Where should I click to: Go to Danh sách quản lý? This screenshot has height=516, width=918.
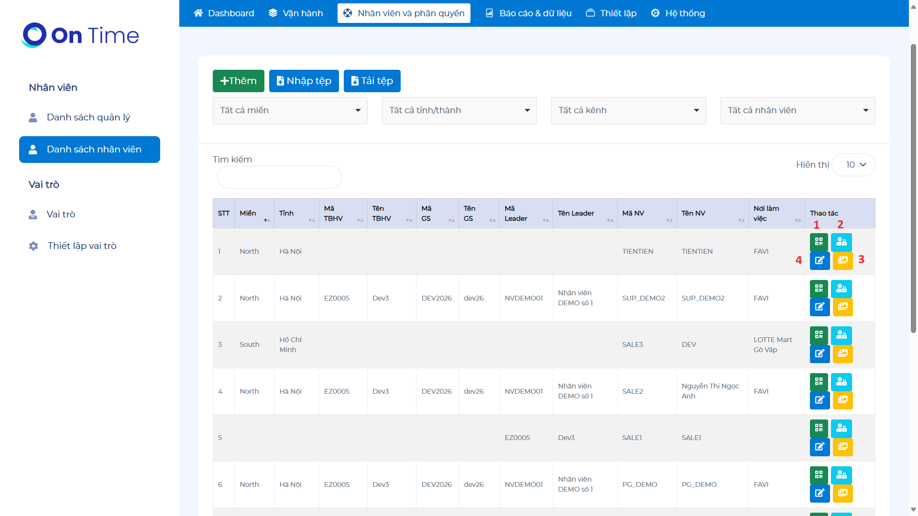point(88,118)
